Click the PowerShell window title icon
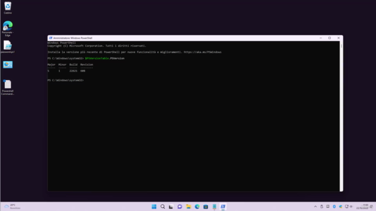Screen dimensions: 376x211 coord(51,38)
